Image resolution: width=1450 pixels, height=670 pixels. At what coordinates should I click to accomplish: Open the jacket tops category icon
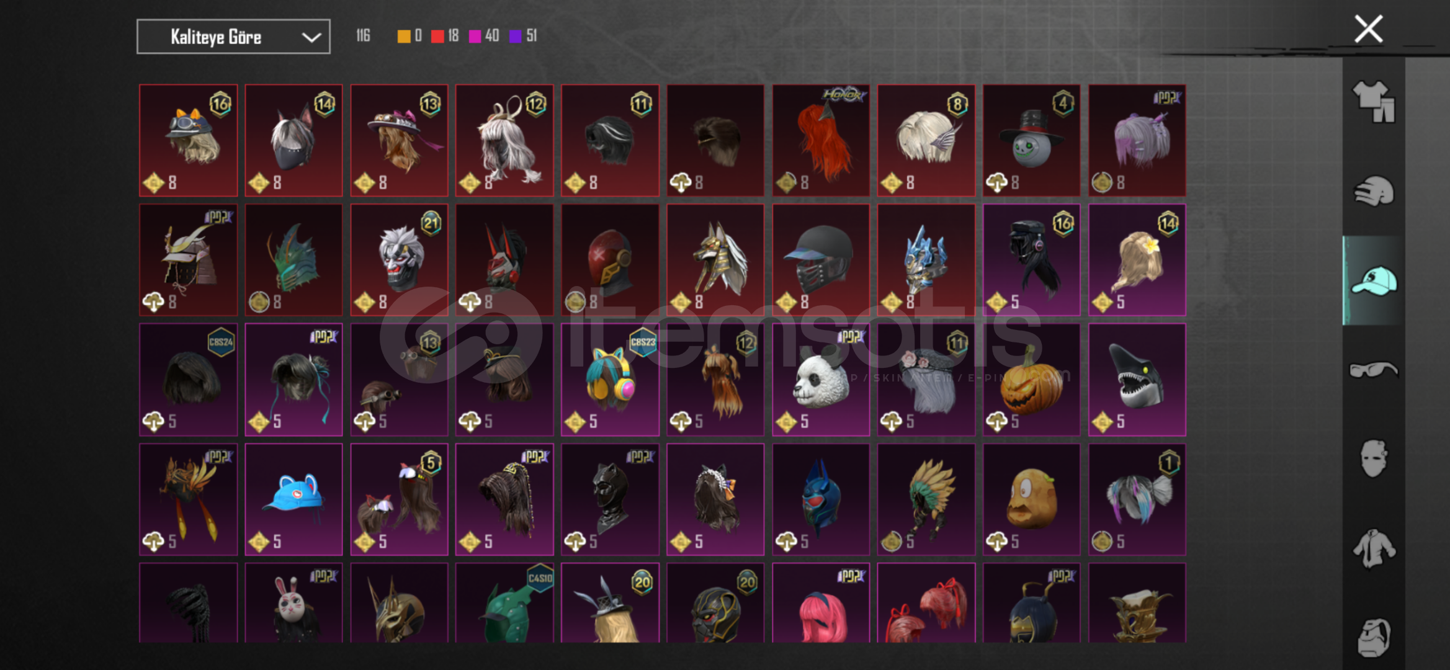click(1374, 548)
